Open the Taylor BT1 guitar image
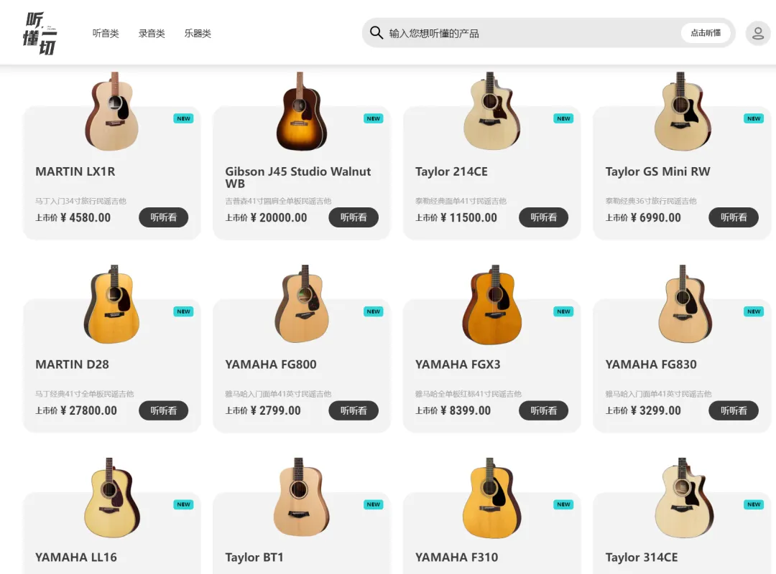Image resolution: width=776 pixels, height=574 pixels. click(301, 497)
